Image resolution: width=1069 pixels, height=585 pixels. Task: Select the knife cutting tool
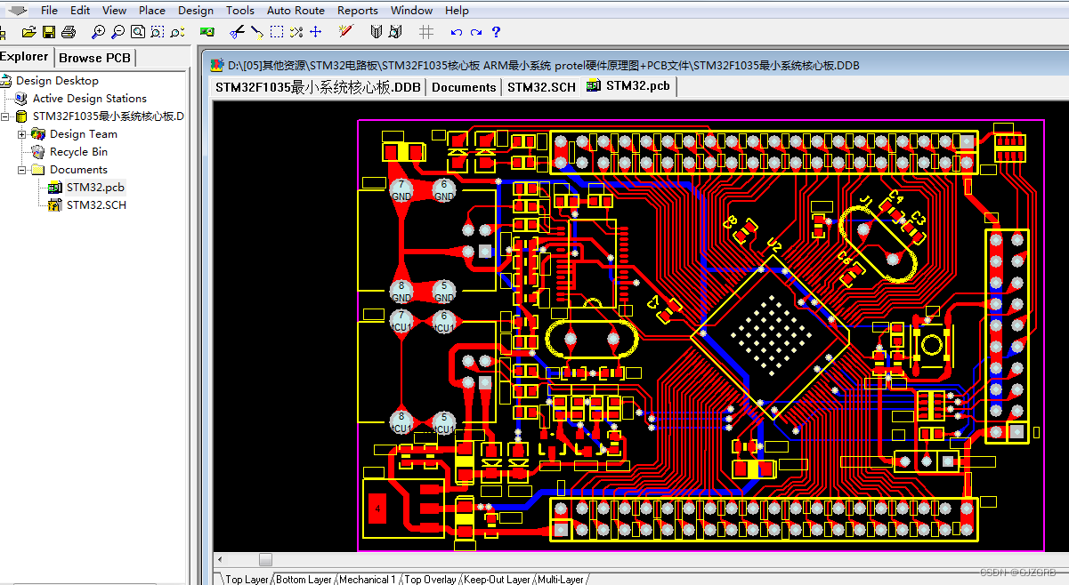point(237,31)
